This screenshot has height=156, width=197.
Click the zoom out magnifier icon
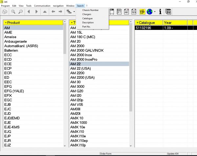tap(20, 12)
